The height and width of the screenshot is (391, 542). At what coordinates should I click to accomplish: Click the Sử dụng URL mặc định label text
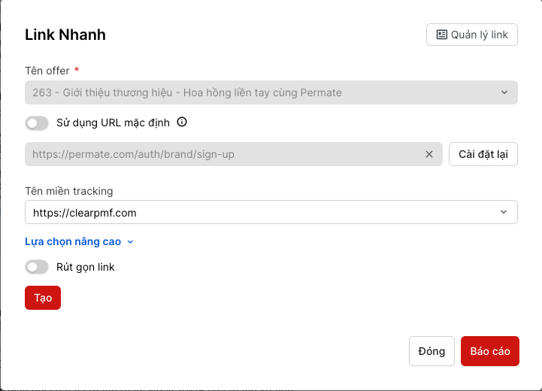(x=113, y=123)
